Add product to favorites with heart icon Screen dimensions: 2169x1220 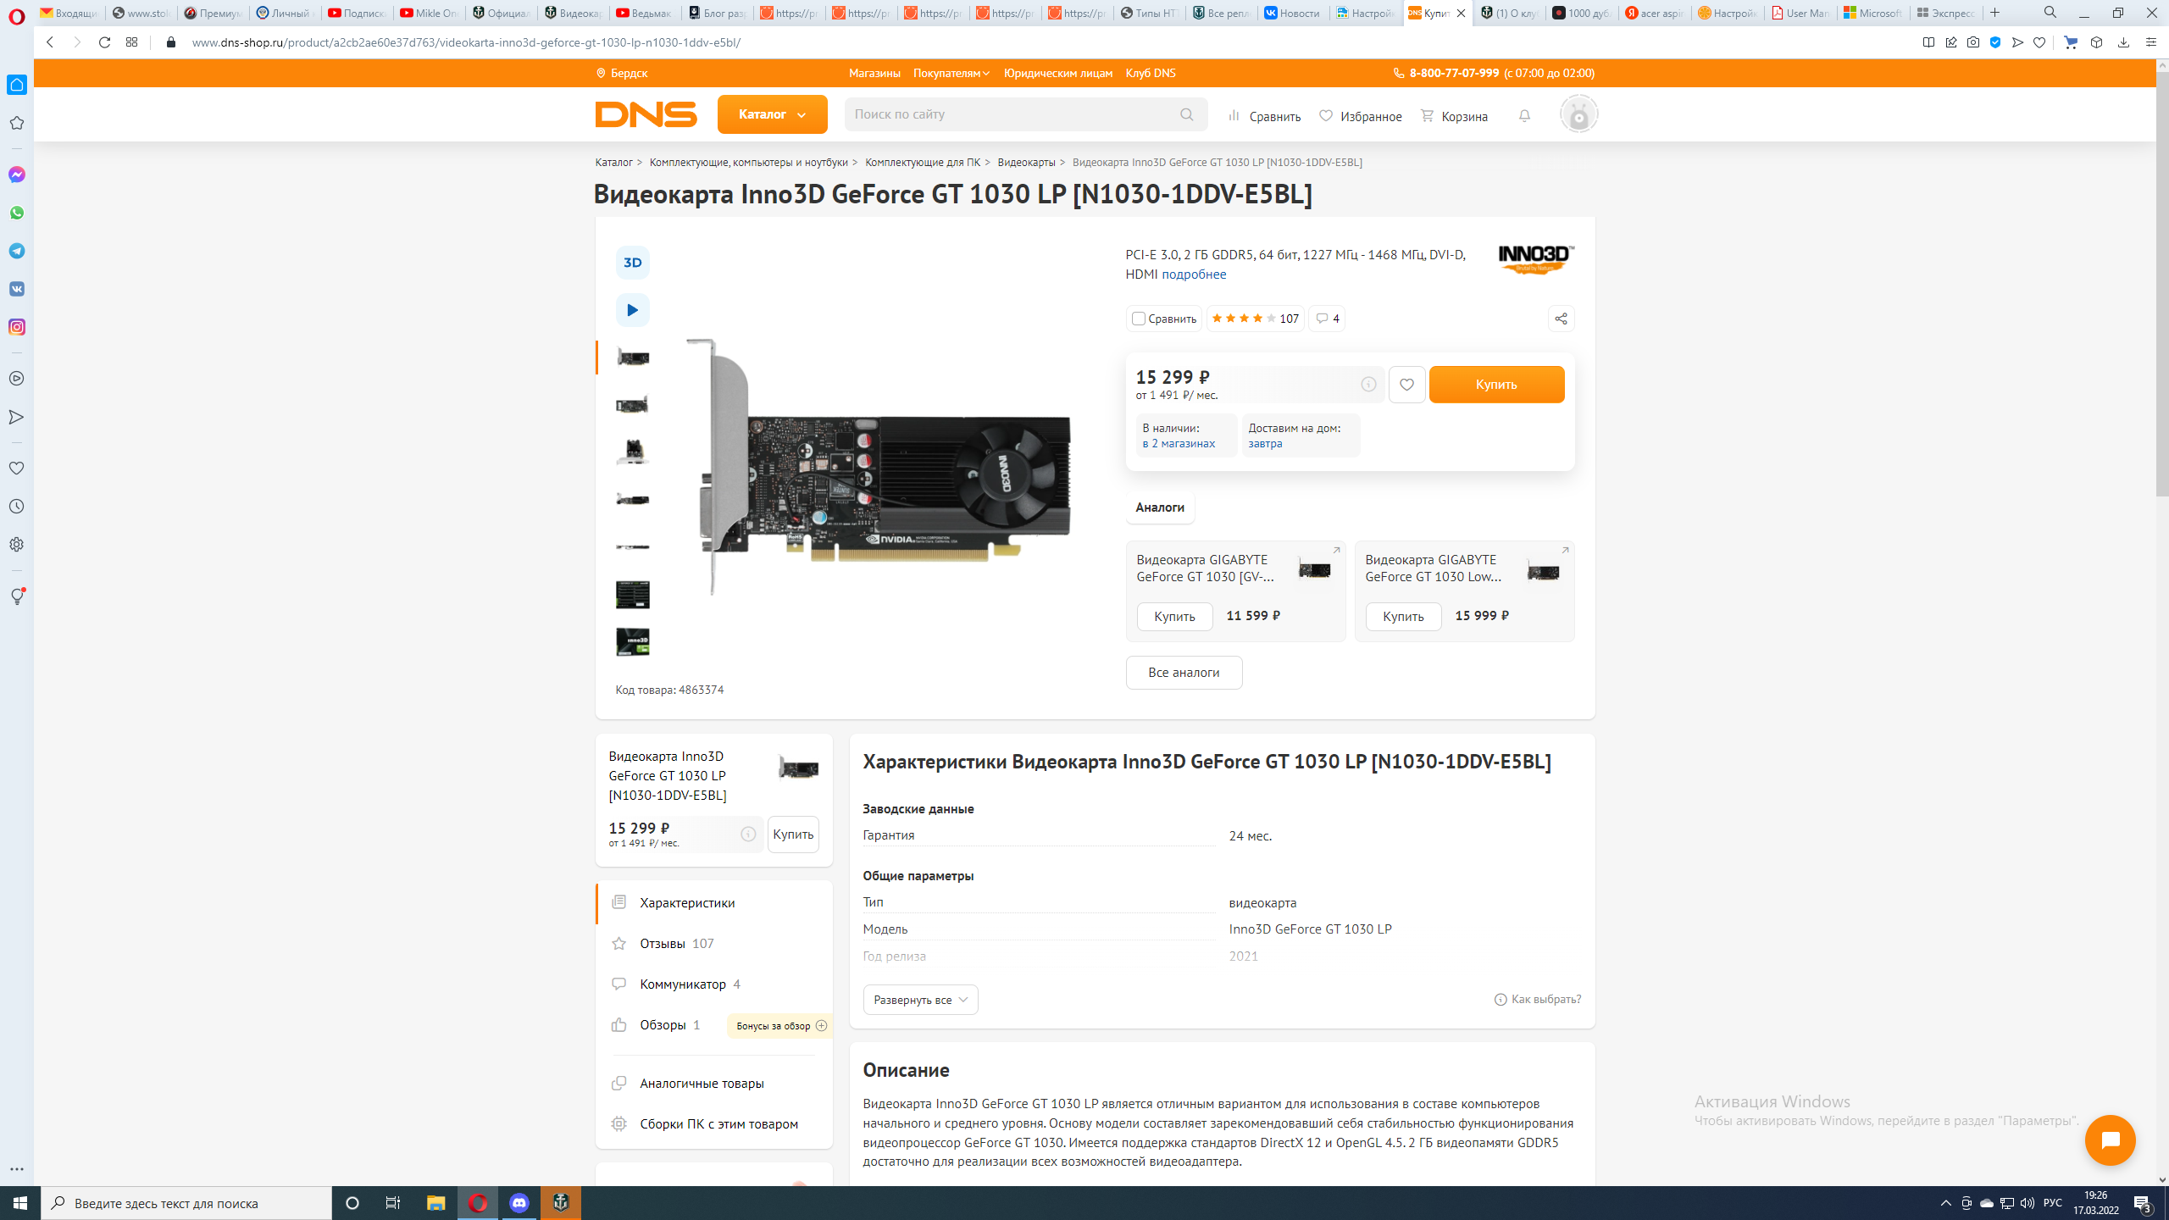pos(1406,385)
